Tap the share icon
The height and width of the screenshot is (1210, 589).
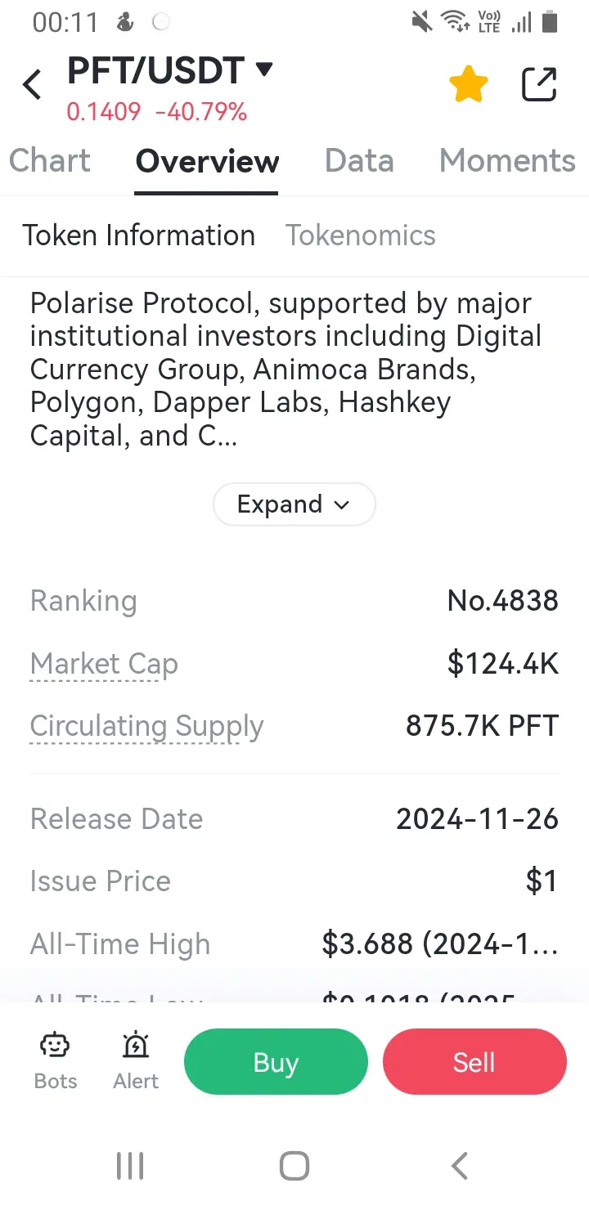(x=539, y=85)
